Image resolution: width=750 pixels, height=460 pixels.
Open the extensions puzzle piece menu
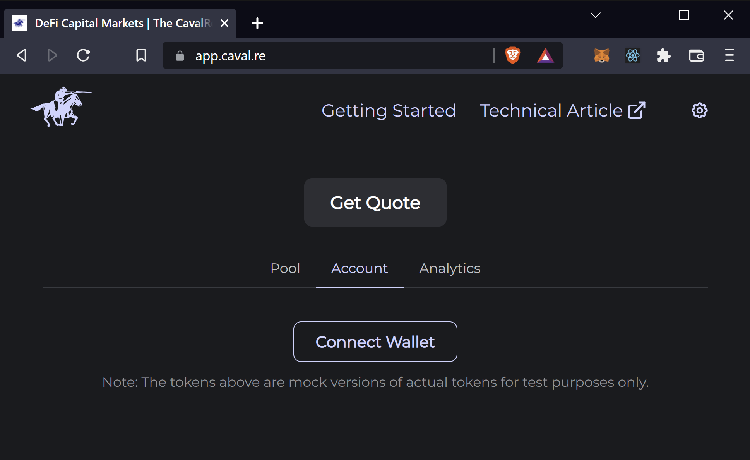[x=663, y=56]
